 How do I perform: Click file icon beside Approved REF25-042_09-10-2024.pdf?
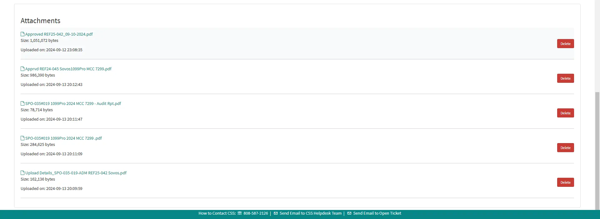[23, 34]
